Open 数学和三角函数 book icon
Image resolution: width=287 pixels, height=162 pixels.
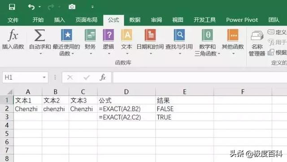pyautogui.click(x=207, y=35)
